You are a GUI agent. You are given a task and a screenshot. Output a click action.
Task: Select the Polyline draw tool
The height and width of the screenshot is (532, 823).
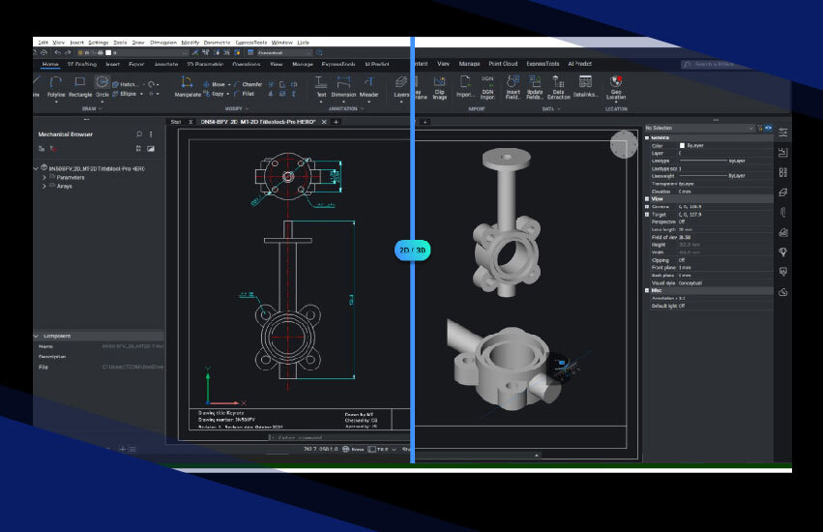[56, 87]
